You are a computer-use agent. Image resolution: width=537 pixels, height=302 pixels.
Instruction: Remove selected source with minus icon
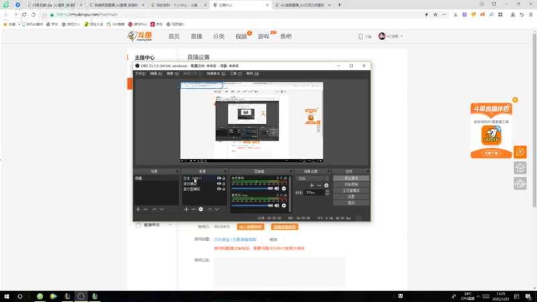click(x=193, y=209)
